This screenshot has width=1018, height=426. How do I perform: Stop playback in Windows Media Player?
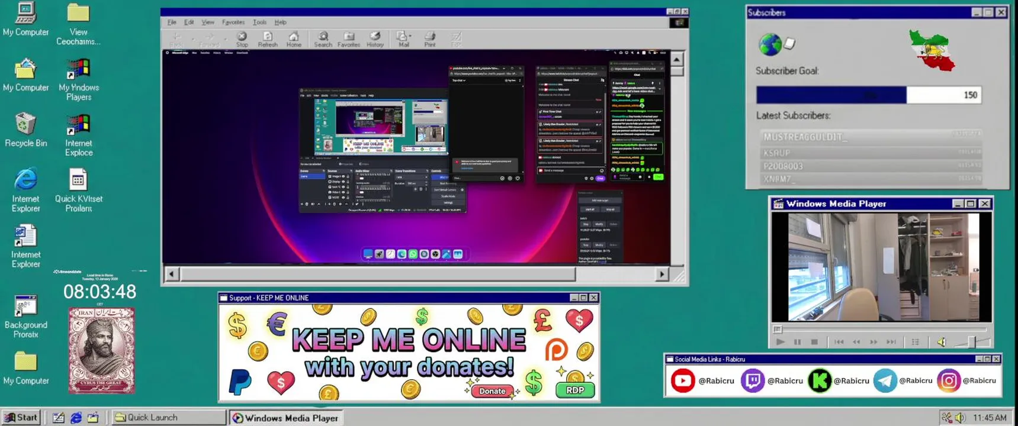tap(814, 342)
